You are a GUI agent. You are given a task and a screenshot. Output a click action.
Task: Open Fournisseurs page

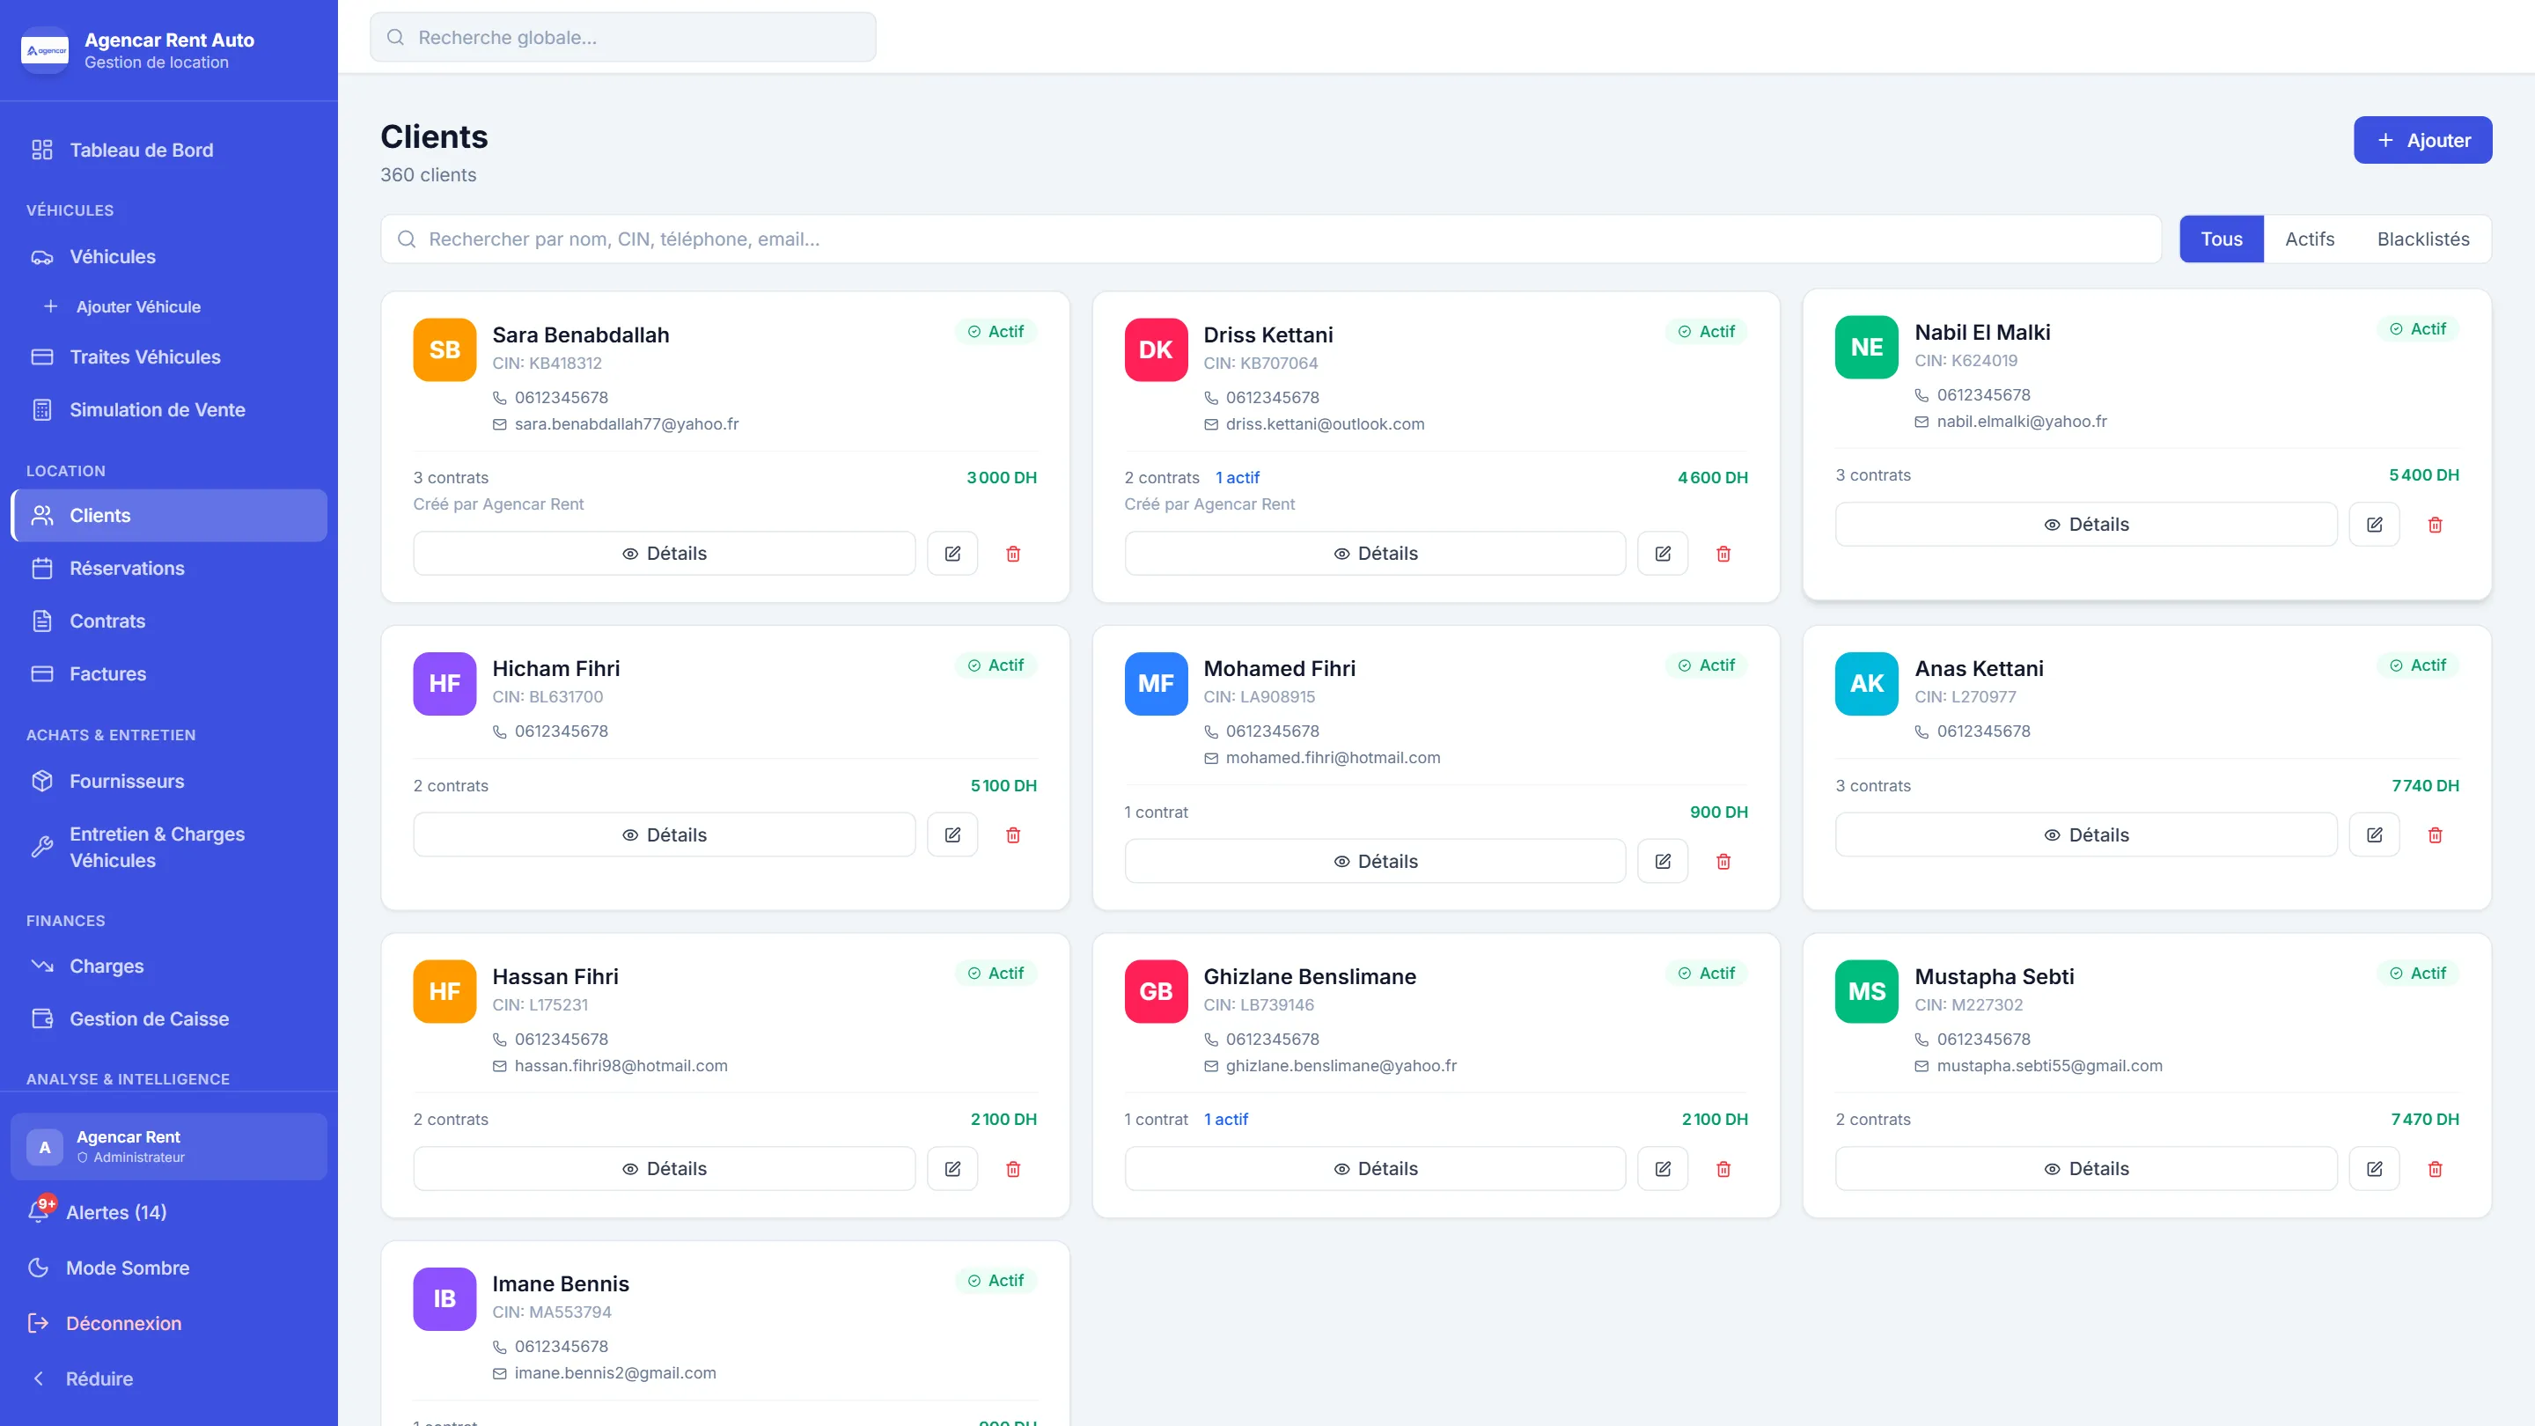click(x=169, y=782)
